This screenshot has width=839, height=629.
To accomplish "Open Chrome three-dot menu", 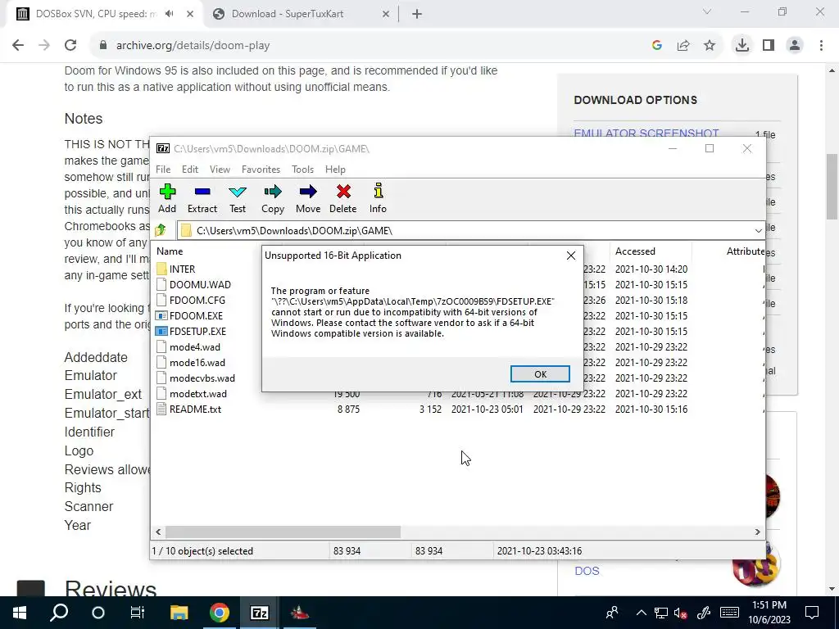I will pyautogui.click(x=821, y=46).
